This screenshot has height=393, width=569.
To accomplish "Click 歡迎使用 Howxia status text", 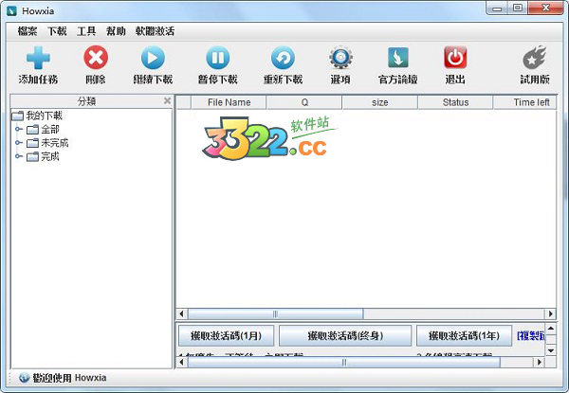I will [x=69, y=378].
